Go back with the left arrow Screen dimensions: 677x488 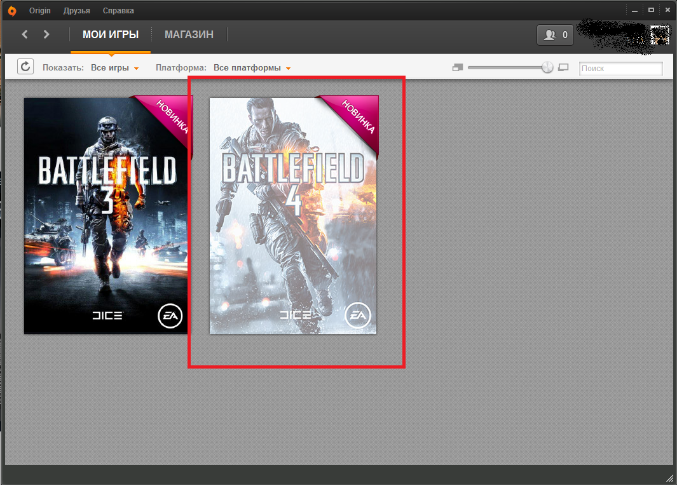click(x=25, y=34)
